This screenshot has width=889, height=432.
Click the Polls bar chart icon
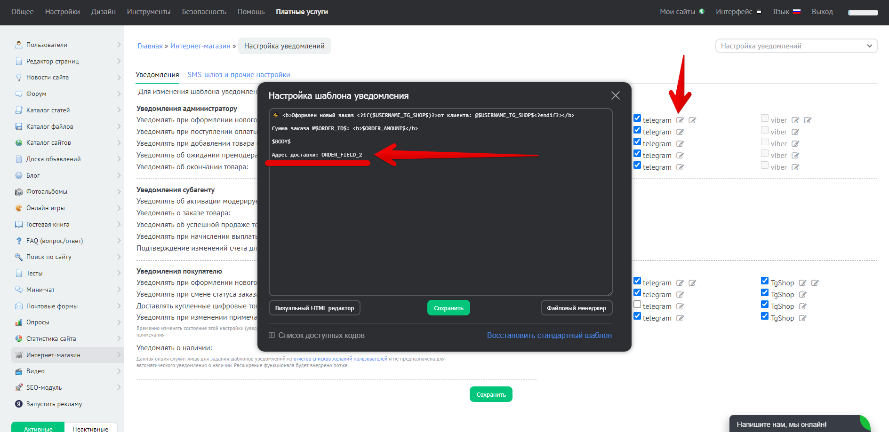(19, 322)
